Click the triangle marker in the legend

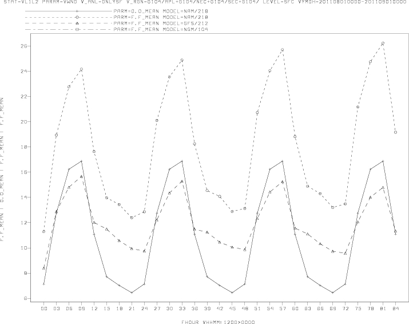tap(77, 23)
